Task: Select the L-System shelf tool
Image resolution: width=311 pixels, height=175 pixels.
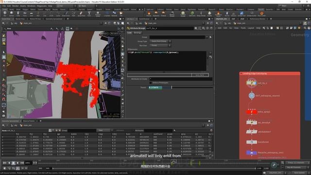Action: [x=107, y=14]
